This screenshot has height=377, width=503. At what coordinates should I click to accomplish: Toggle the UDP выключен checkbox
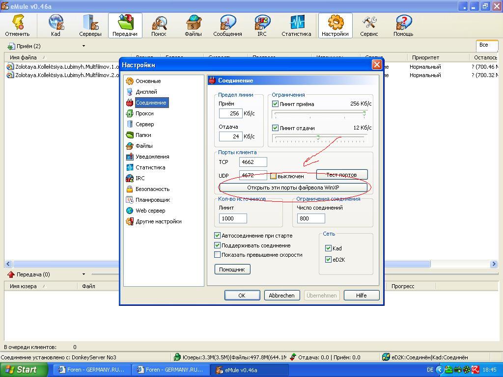click(x=273, y=176)
